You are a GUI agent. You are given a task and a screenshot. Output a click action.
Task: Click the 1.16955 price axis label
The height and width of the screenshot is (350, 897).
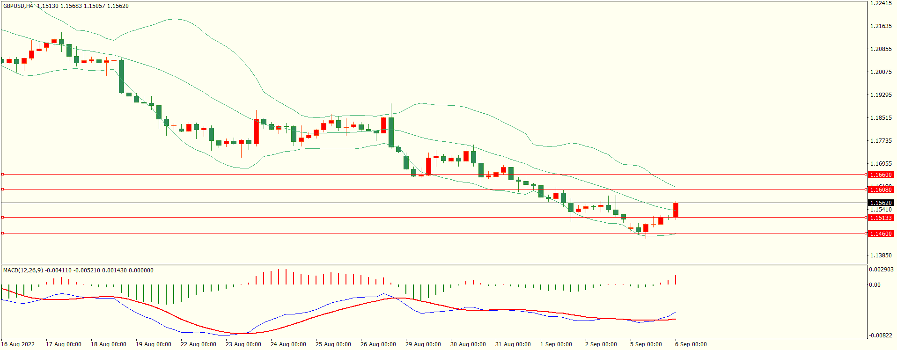click(881, 164)
